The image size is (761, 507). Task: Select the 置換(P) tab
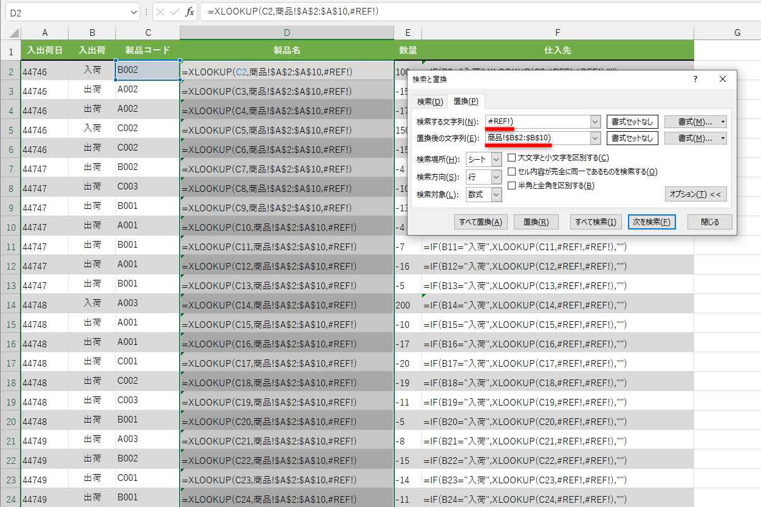(466, 101)
